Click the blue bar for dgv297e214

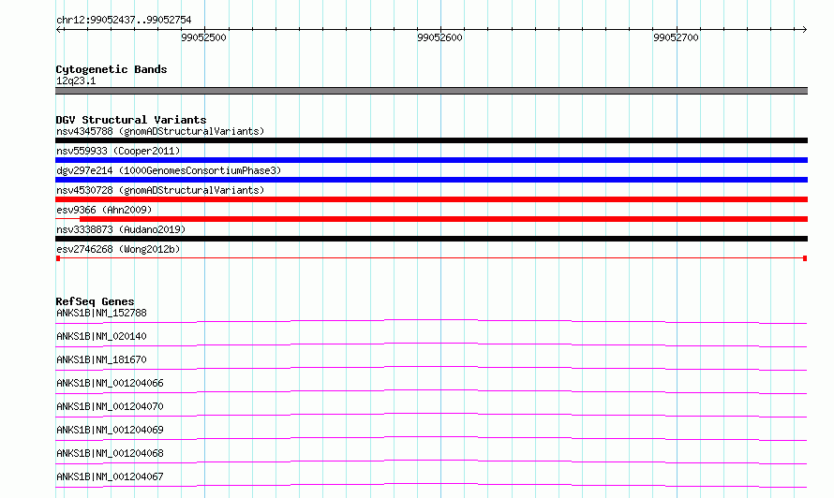[431, 180]
